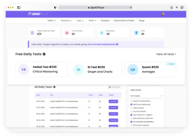
Task: Expand the Test menu
Action: 80,20
